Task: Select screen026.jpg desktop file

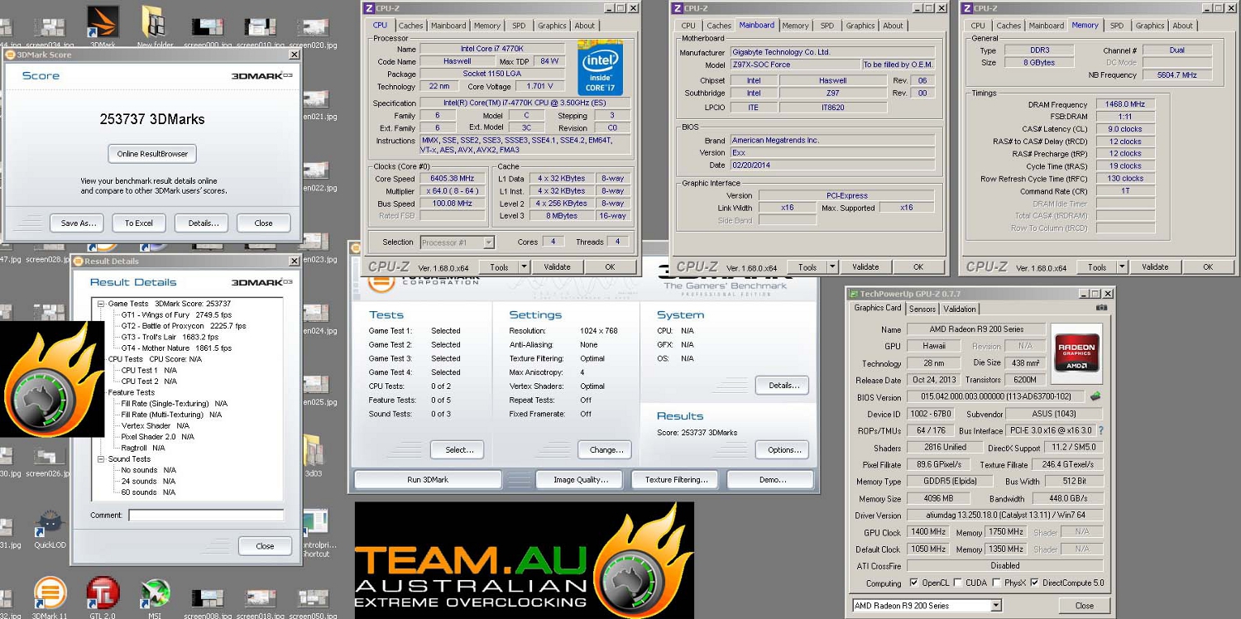Action: 49,462
